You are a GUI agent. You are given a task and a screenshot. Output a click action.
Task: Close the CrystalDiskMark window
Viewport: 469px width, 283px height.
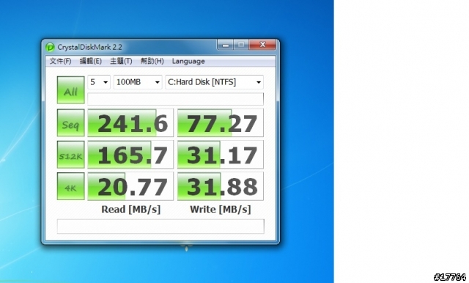[x=262, y=45]
